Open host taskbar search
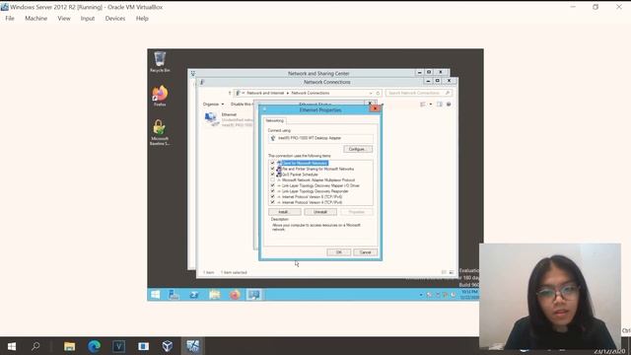This screenshot has height=355, width=631. coord(35,346)
